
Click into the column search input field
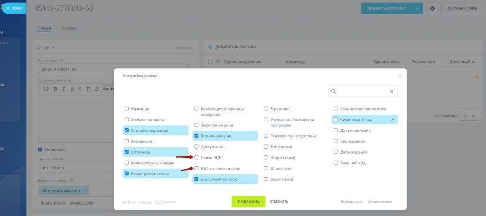(363, 91)
